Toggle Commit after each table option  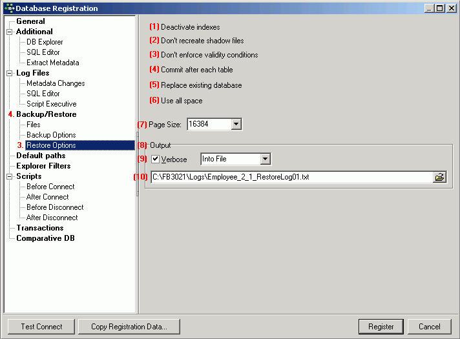pyautogui.click(x=197, y=70)
